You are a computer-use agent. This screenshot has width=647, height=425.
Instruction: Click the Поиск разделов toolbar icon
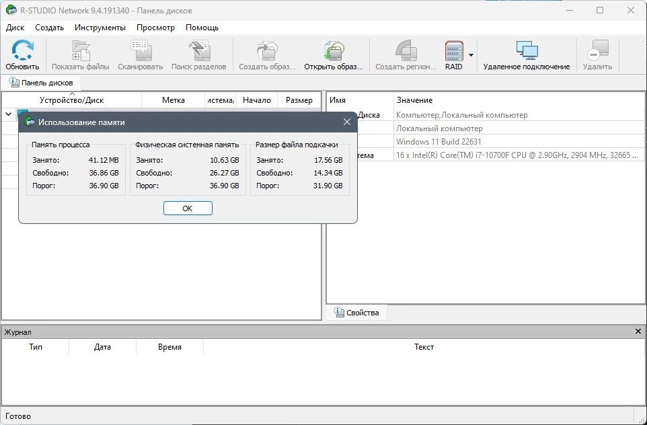point(199,50)
